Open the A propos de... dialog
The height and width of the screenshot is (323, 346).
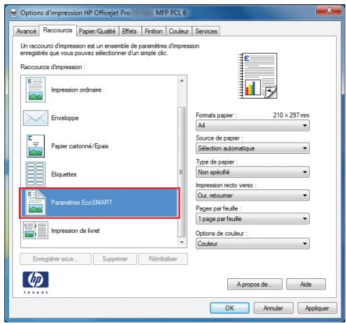pyautogui.click(x=254, y=285)
